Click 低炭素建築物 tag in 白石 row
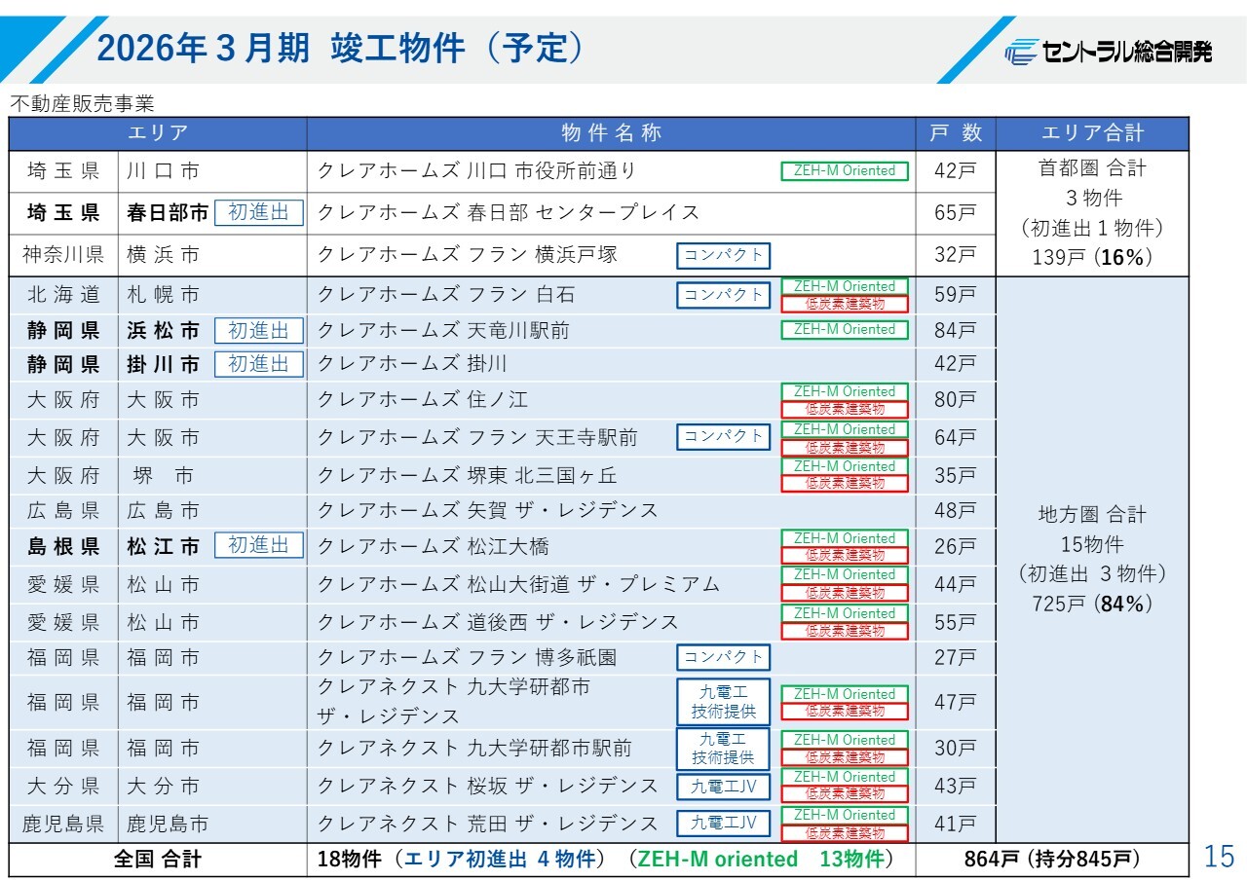This screenshot has width=1247, height=880. point(844,304)
